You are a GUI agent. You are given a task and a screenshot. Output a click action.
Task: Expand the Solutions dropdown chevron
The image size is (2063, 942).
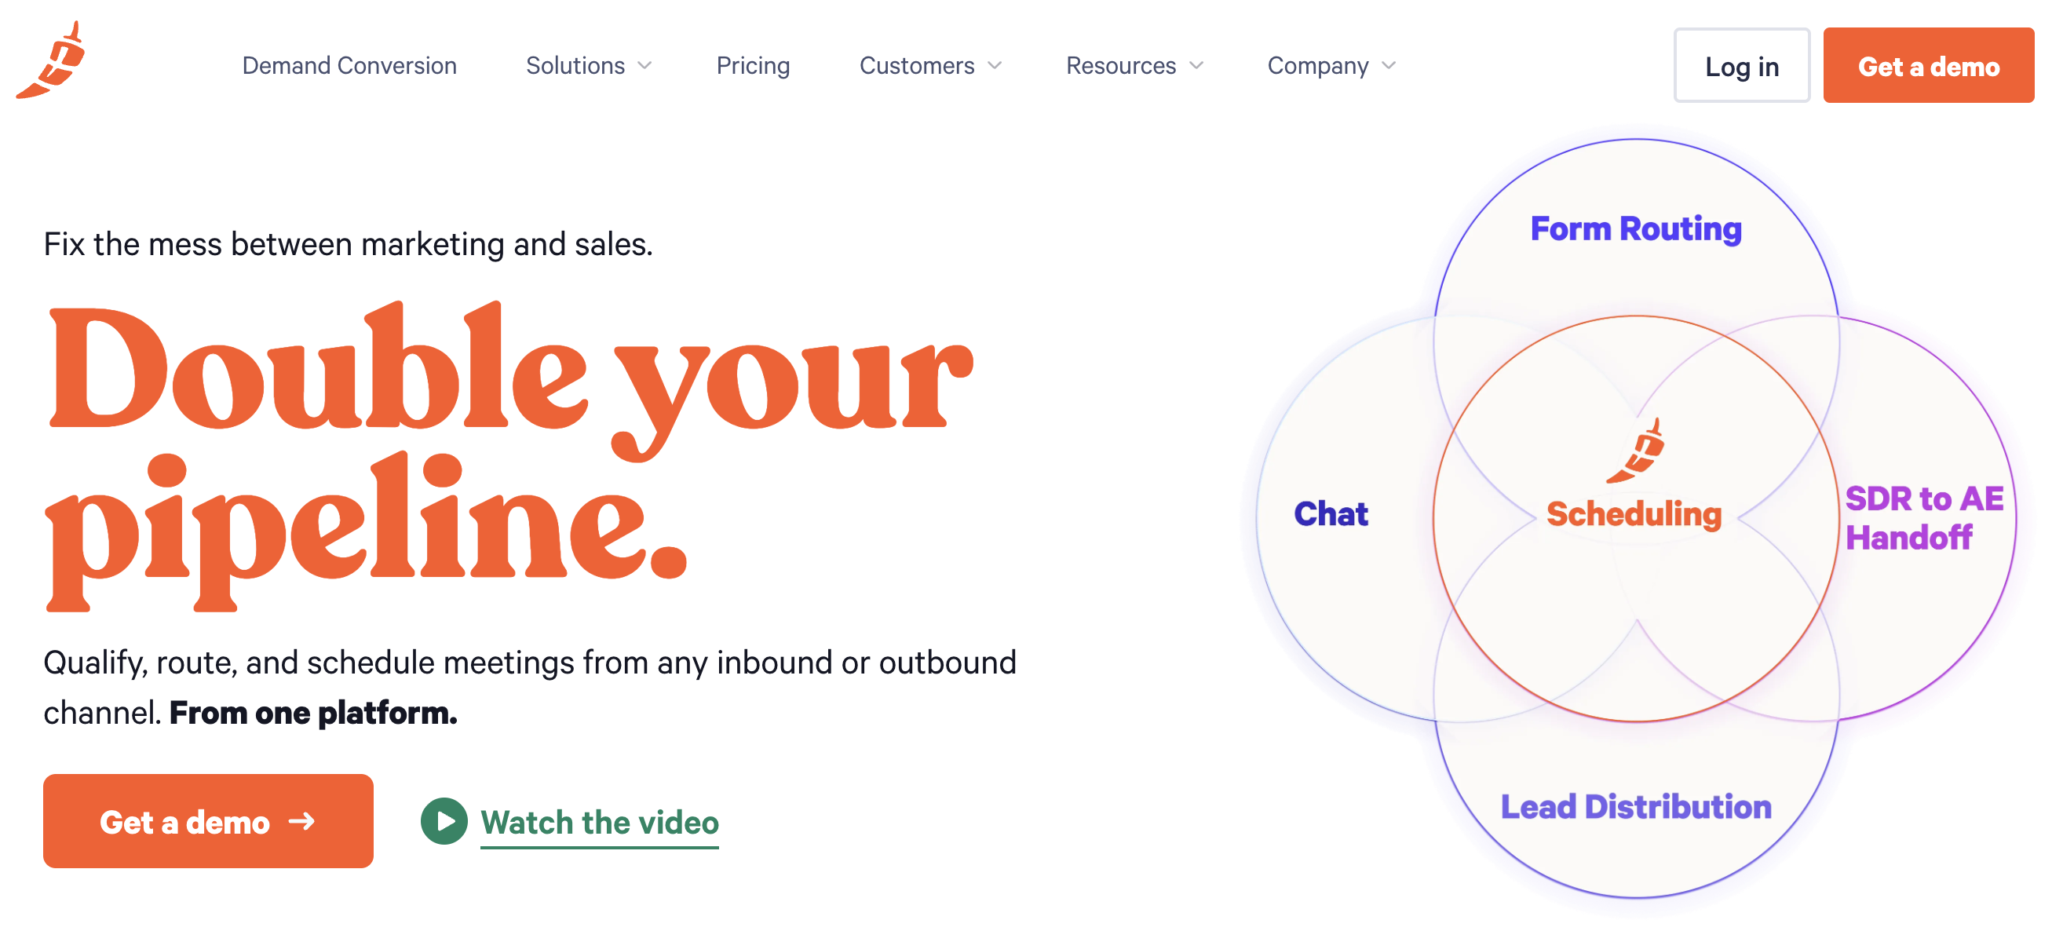[x=645, y=66]
